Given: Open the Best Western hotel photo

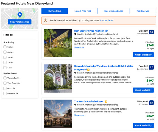Looking at the screenshot, I should (x=58, y=43).
